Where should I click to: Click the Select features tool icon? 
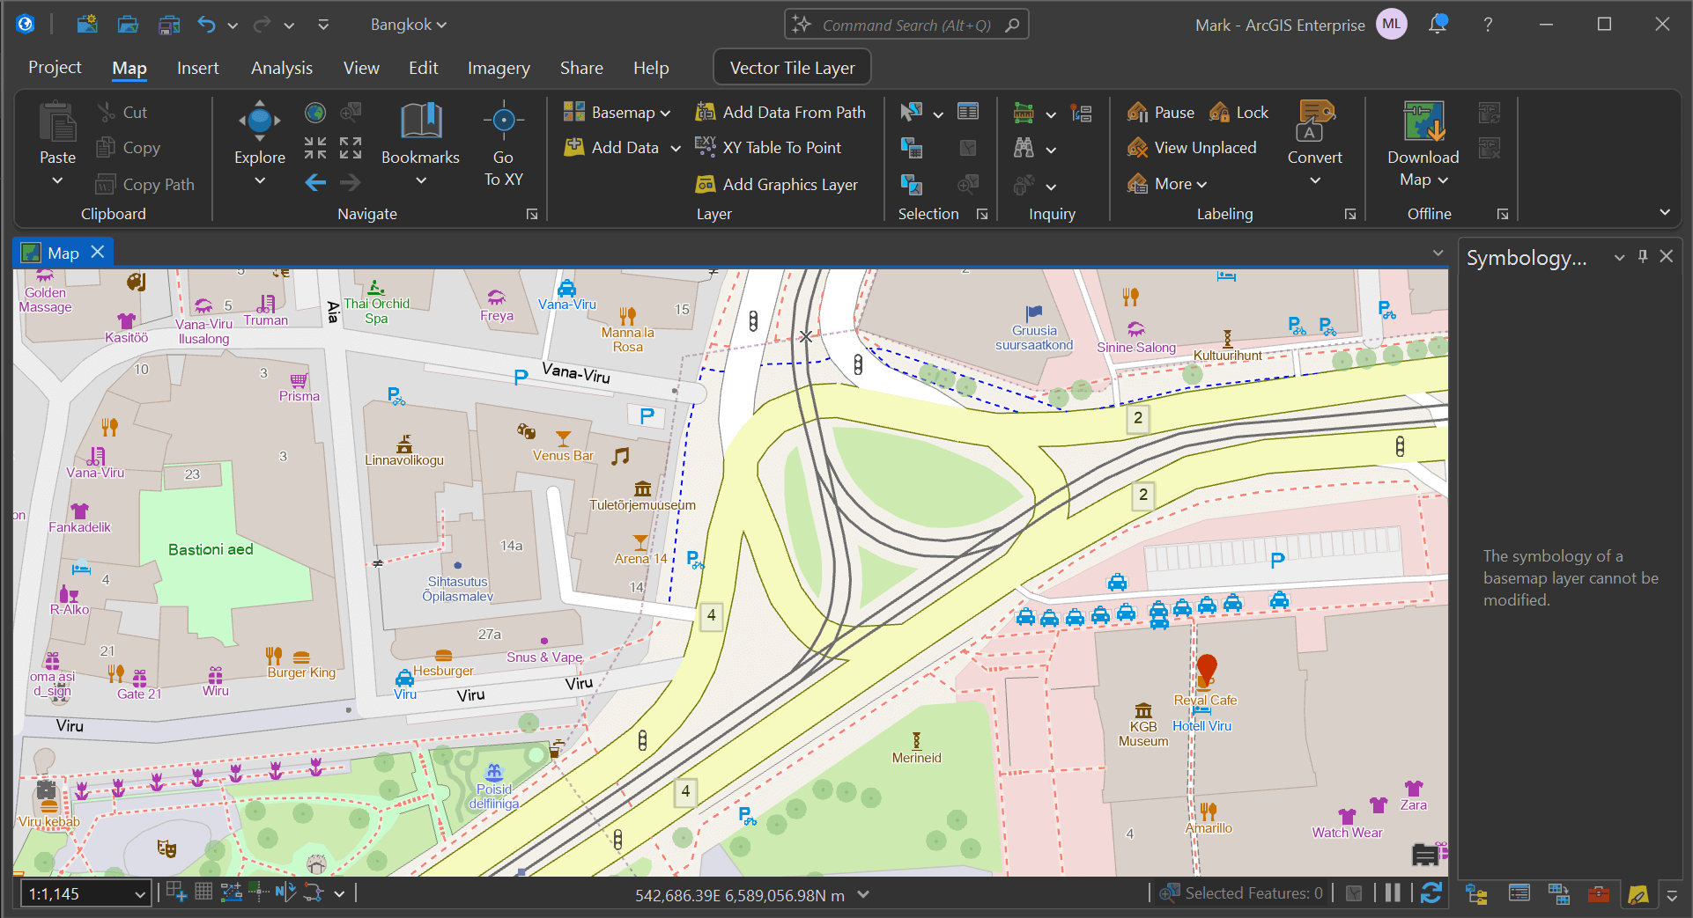click(912, 112)
